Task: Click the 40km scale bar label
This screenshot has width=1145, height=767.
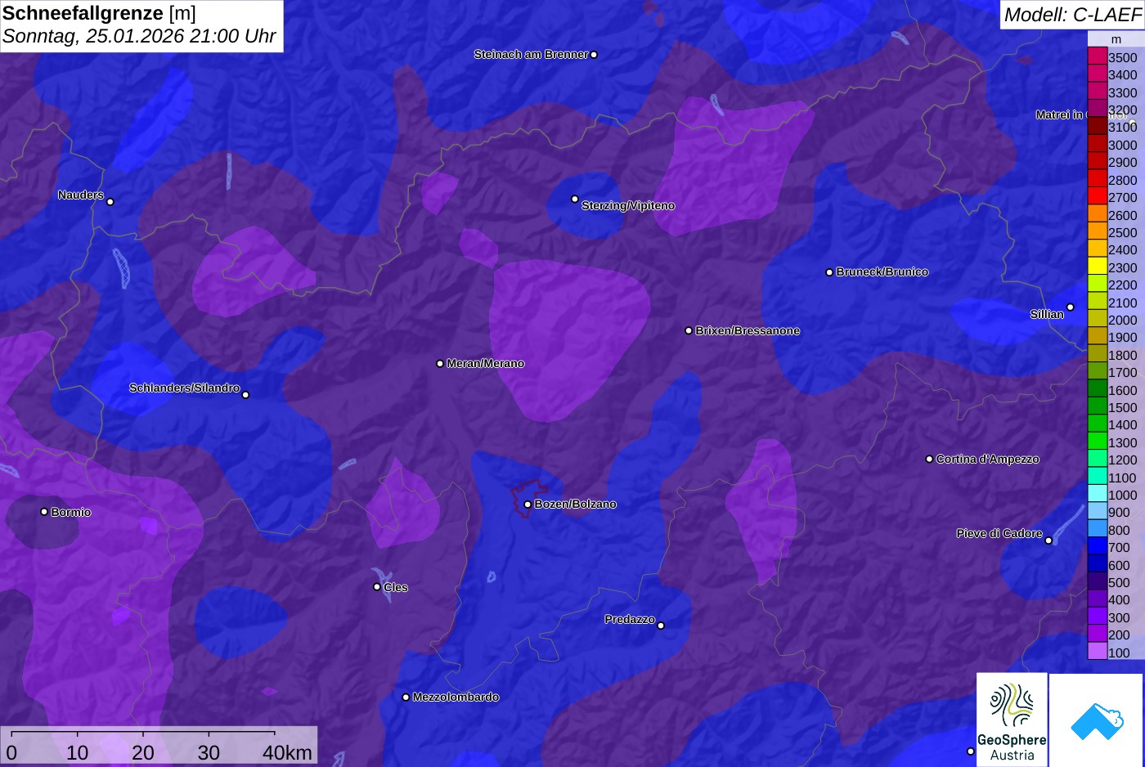Action: click(287, 752)
